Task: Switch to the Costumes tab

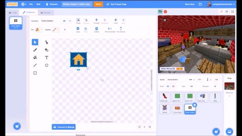Action: (x=29, y=12)
